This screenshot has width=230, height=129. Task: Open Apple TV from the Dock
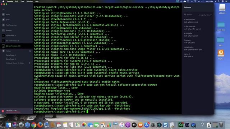pyautogui.click(x=134, y=125)
